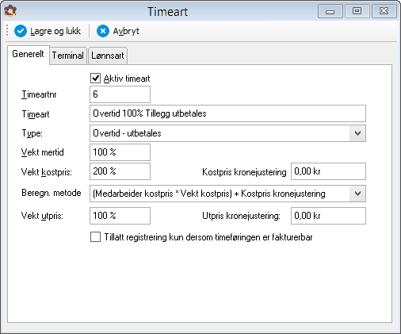Minimize the Timeart window
Viewport: 401px width, 334px height.
330,11
